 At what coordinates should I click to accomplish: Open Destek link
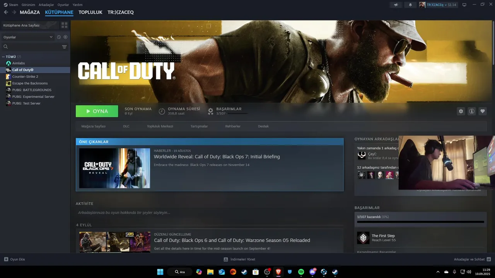tap(263, 126)
